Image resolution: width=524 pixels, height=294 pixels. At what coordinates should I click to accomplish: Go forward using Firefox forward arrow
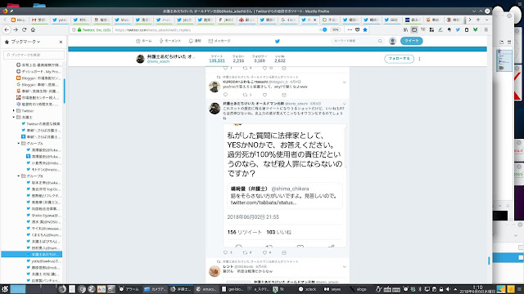tap(16, 29)
